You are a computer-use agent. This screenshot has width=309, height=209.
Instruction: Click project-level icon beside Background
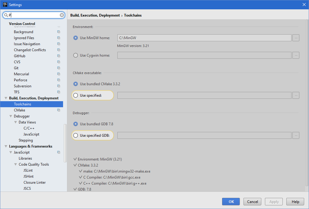[59, 32]
